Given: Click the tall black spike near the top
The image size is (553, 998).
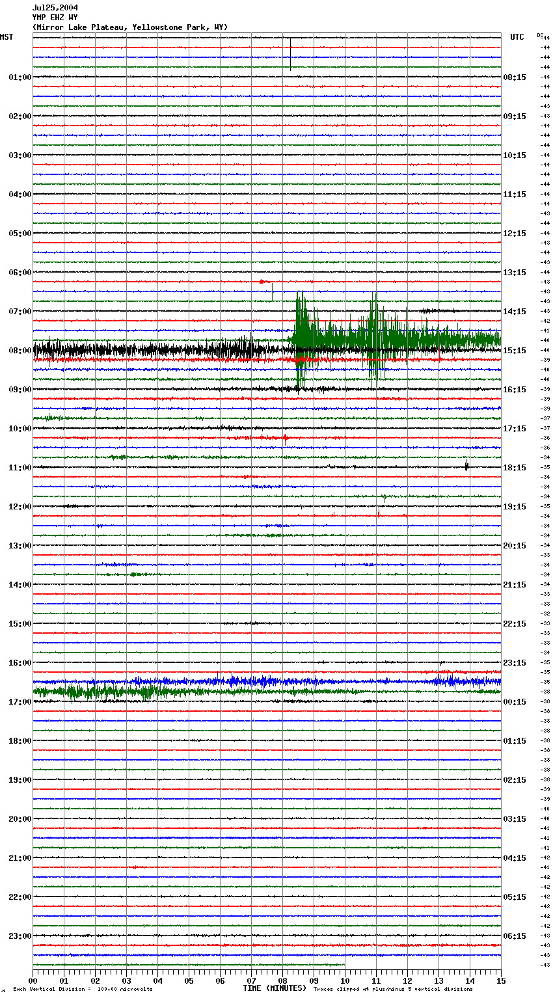Looking at the screenshot, I should (290, 54).
